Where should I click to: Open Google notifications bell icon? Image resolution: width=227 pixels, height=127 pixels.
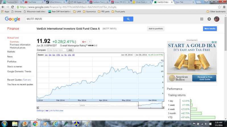209,19
